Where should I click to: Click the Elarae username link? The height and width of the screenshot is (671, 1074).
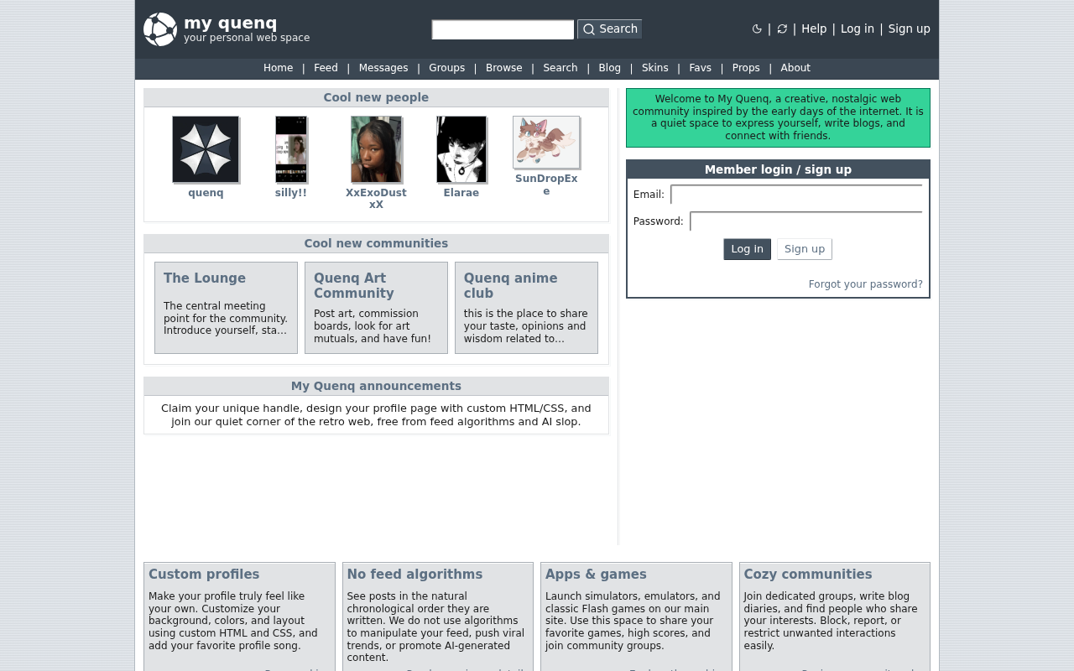(x=461, y=193)
